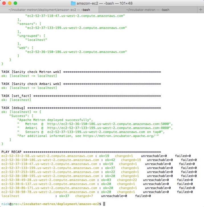Click recap host ec2-52-38-98-78
The image size is (204, 207).
click(48, 192)
